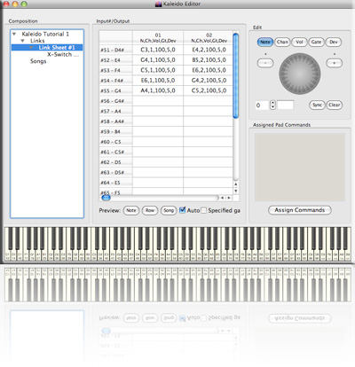Select the Gate edit mode button

click(316, 42)
